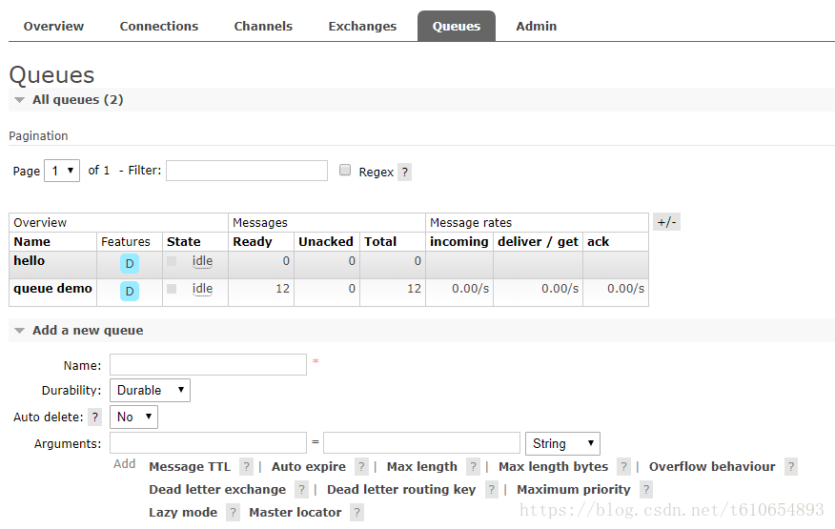Add Maximum priority argument
This screenshot has height=529, width=835.
pos(574,490)
